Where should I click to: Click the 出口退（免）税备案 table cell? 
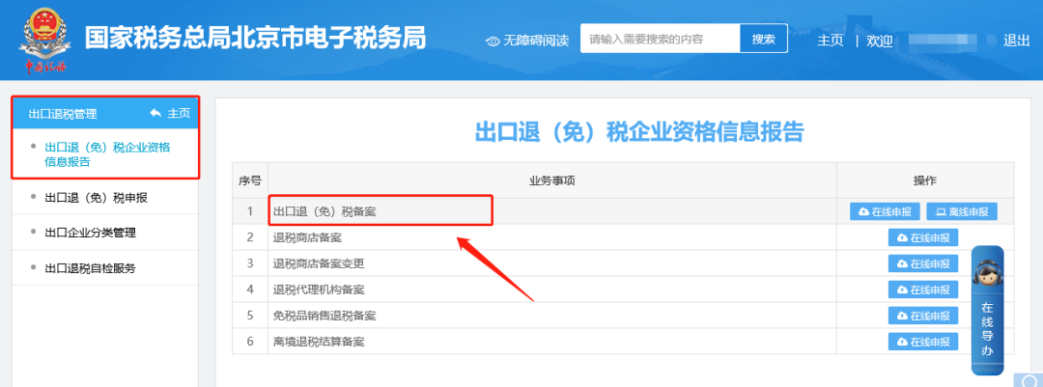click(552, 211)
